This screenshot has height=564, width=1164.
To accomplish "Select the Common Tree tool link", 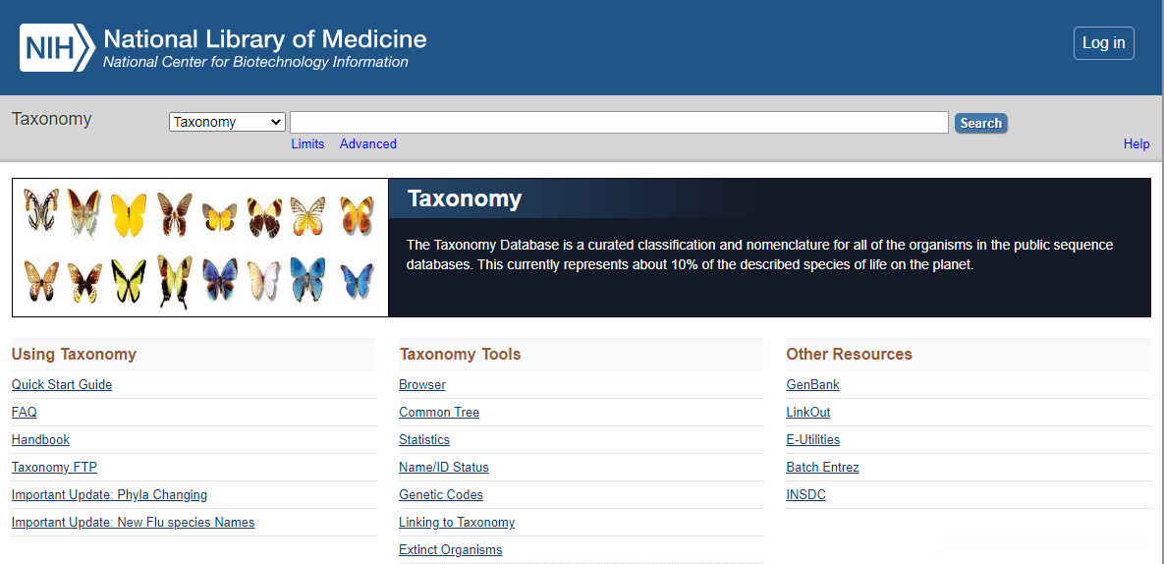I will (439, 413).
